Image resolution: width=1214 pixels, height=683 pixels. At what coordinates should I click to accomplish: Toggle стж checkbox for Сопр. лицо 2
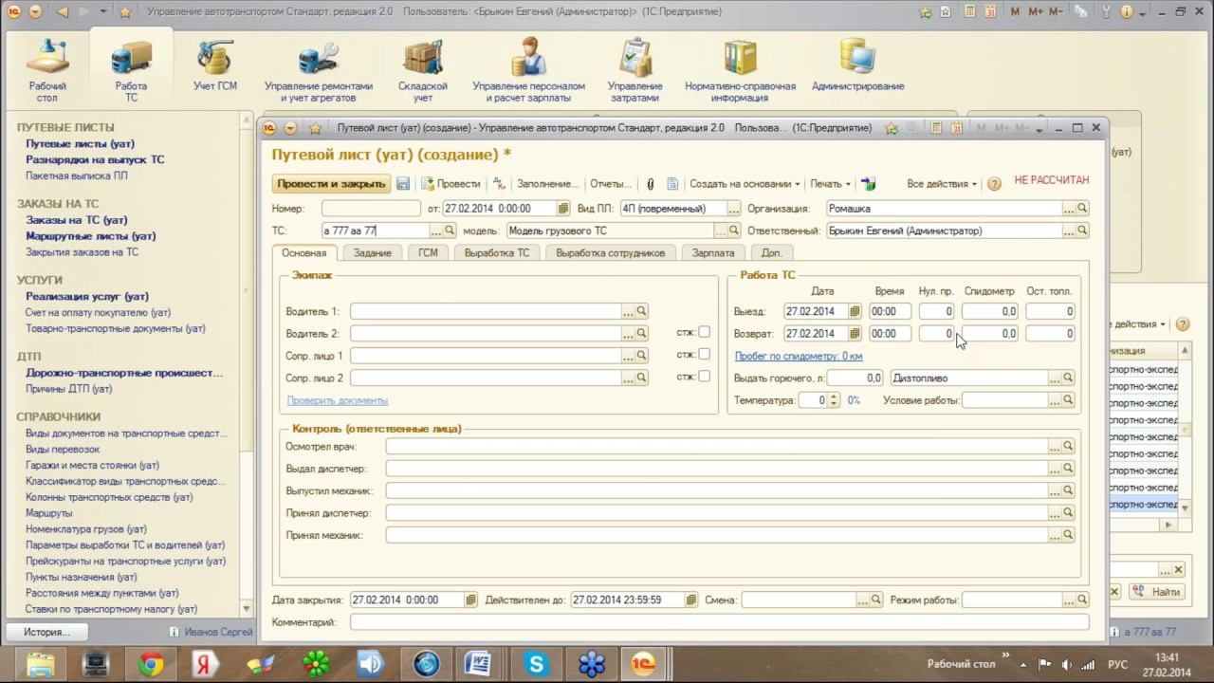(x=704, y=376)
